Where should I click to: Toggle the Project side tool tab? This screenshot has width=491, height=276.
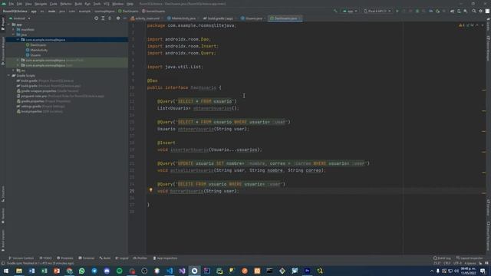point(3,24)
